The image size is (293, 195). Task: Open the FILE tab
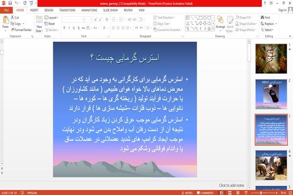coord(6,10)
